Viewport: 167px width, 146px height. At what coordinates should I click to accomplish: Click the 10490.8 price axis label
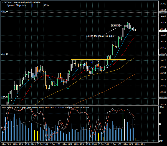tap(163, 16)
